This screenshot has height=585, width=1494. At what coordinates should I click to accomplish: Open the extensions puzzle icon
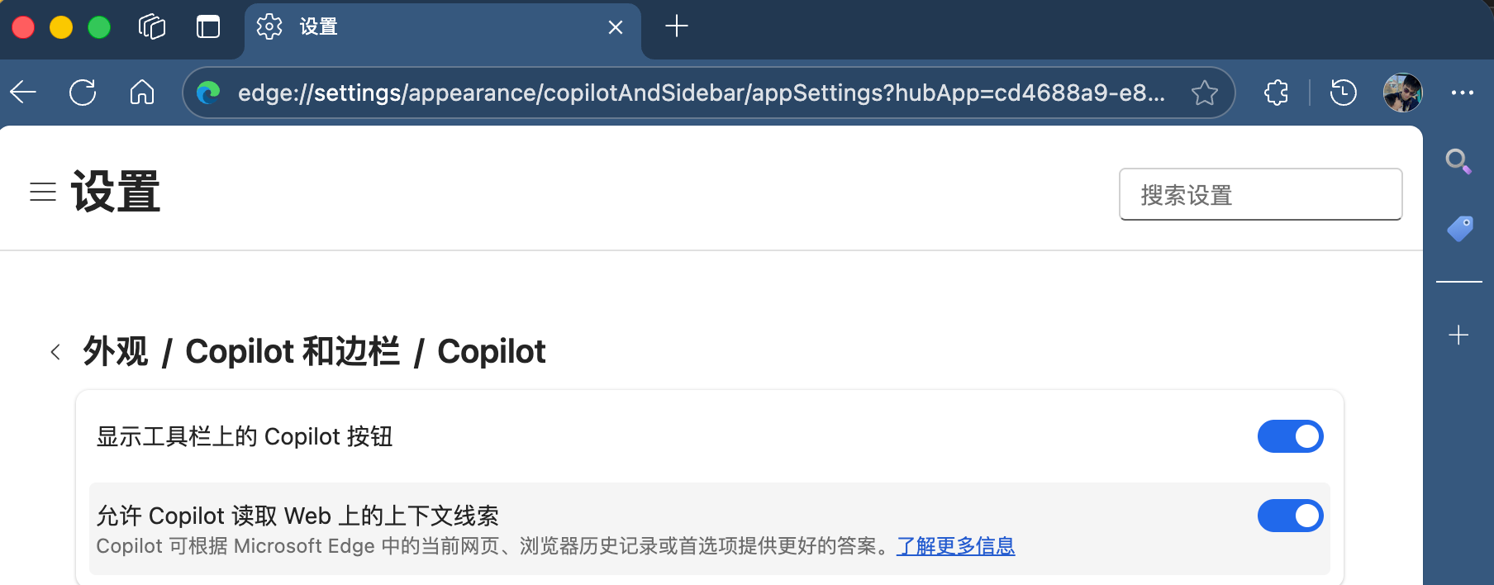point(1276,93)
